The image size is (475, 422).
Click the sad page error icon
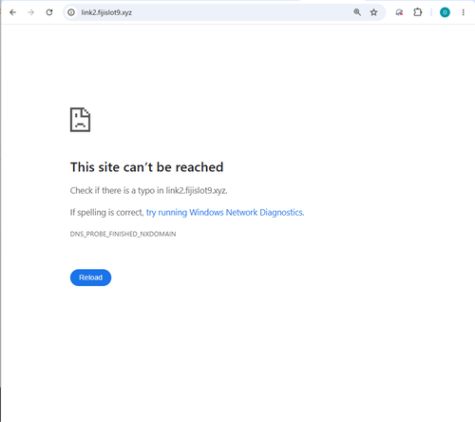(80, 120)
